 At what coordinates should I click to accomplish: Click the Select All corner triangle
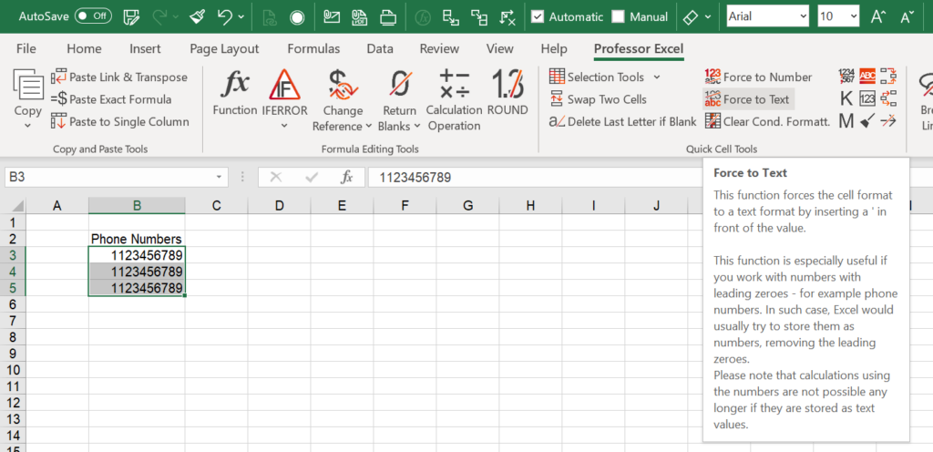18,206
